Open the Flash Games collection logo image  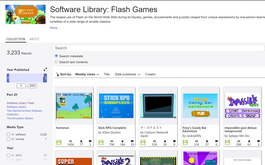click(26, 14)
